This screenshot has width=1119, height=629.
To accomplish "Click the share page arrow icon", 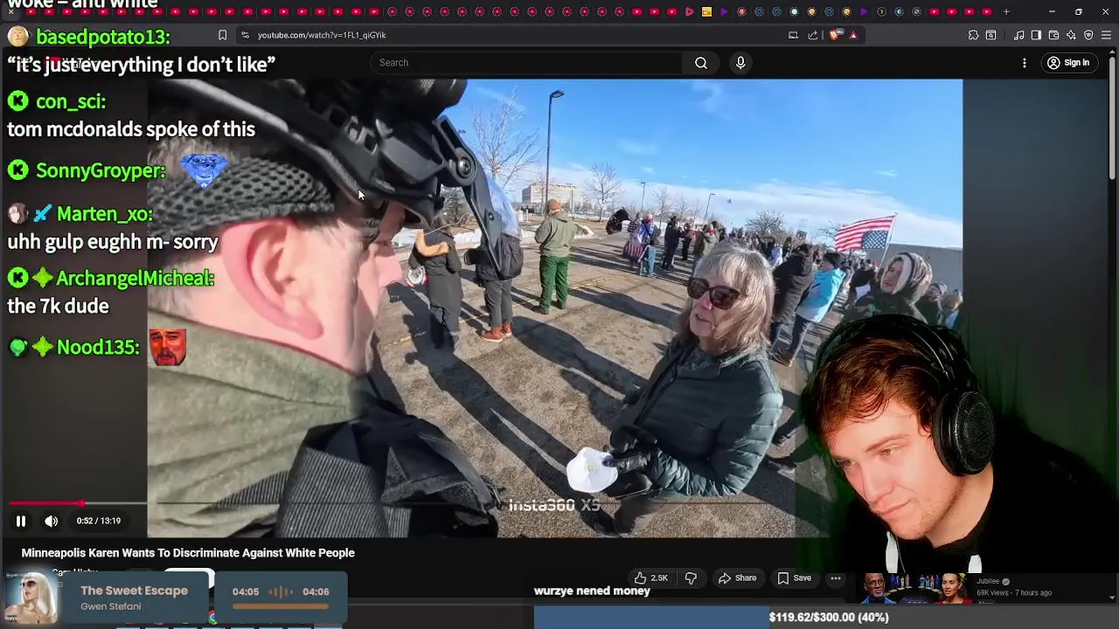I will coord(813,35).
